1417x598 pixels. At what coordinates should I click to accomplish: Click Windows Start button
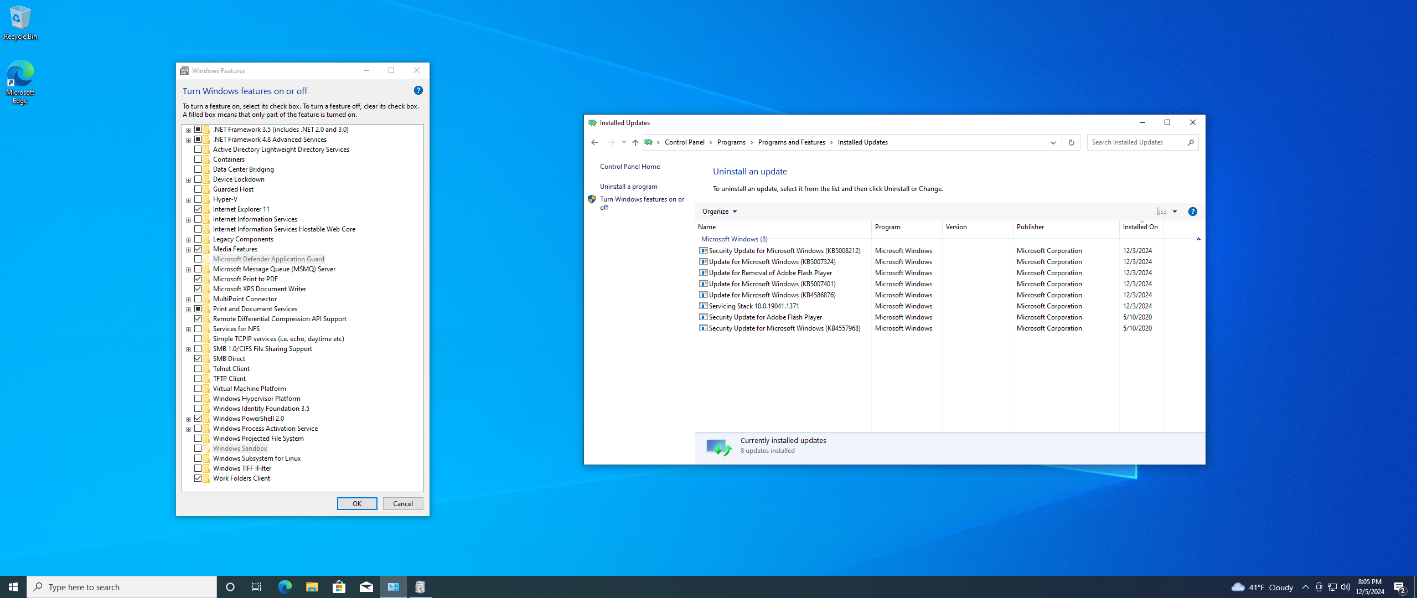click(x=13, y=587)
